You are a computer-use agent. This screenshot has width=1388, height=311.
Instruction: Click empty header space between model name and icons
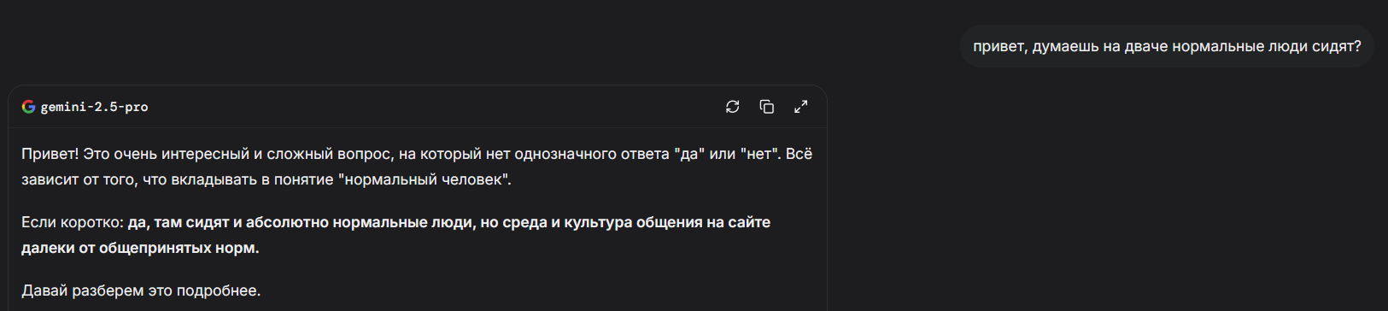click(x=436, y=107)
